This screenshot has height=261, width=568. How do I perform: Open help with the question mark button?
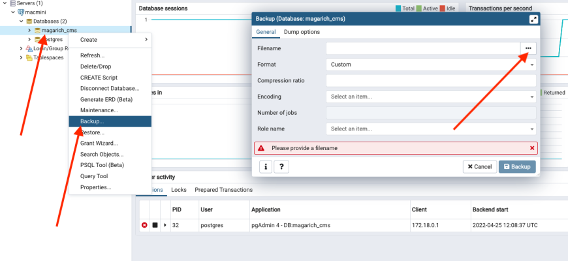coord(281,166)
